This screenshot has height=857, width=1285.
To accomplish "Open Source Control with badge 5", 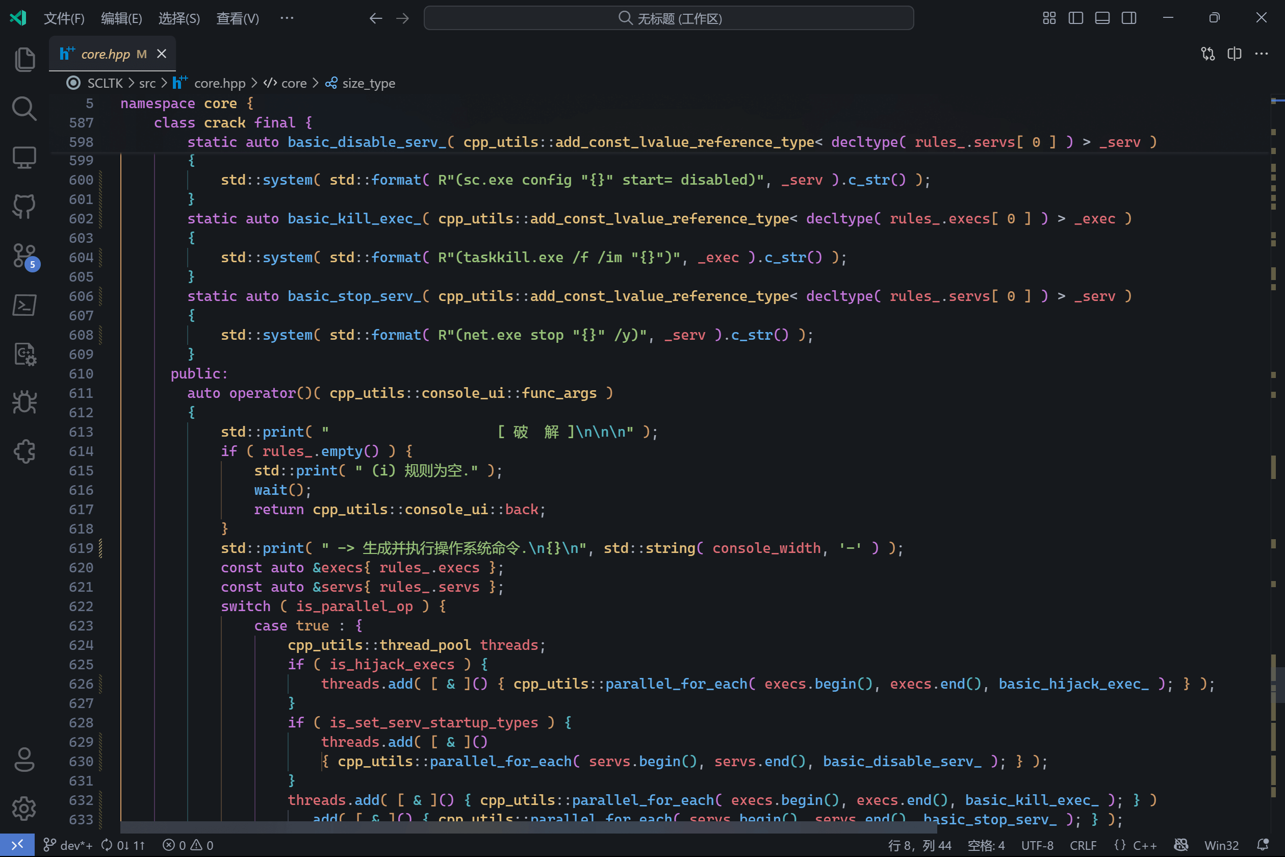I will (x=24, y=256).
